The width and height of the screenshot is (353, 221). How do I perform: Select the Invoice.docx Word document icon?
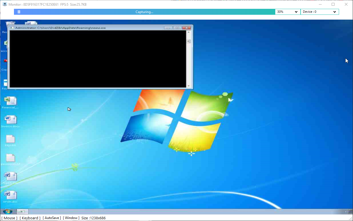pyautogui.click(x=10, y=121)
